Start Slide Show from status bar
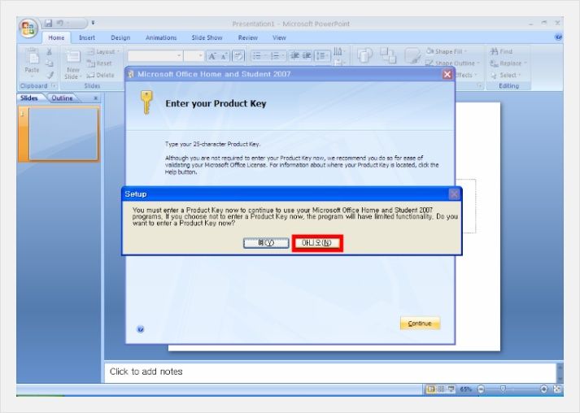The image size is (580, 413). pyautogui.click(x=451, y=389)
